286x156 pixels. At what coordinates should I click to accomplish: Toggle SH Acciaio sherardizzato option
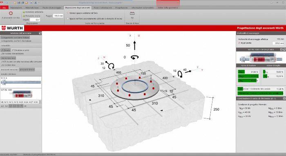pos(12,53)
